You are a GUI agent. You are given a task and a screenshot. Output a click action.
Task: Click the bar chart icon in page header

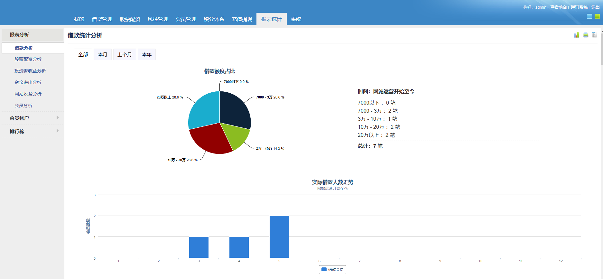tap(576, 35)
